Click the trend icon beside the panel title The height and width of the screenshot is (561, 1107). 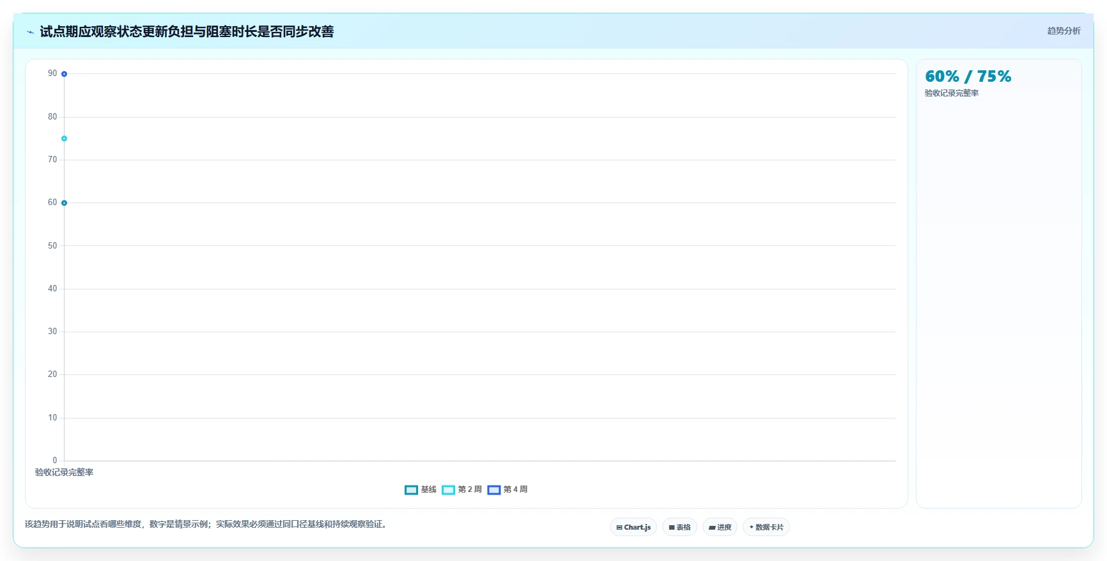pos(30,32)
